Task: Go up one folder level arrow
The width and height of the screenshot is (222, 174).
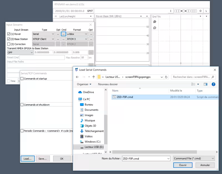Action: 94,77
